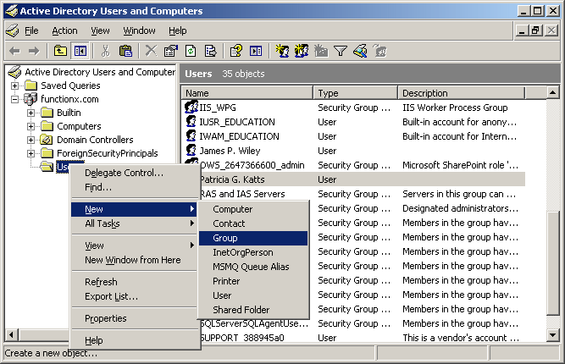Click the Delete X toolbar icon
Viewport: 565px width, 364px height.
coord(152,51)
